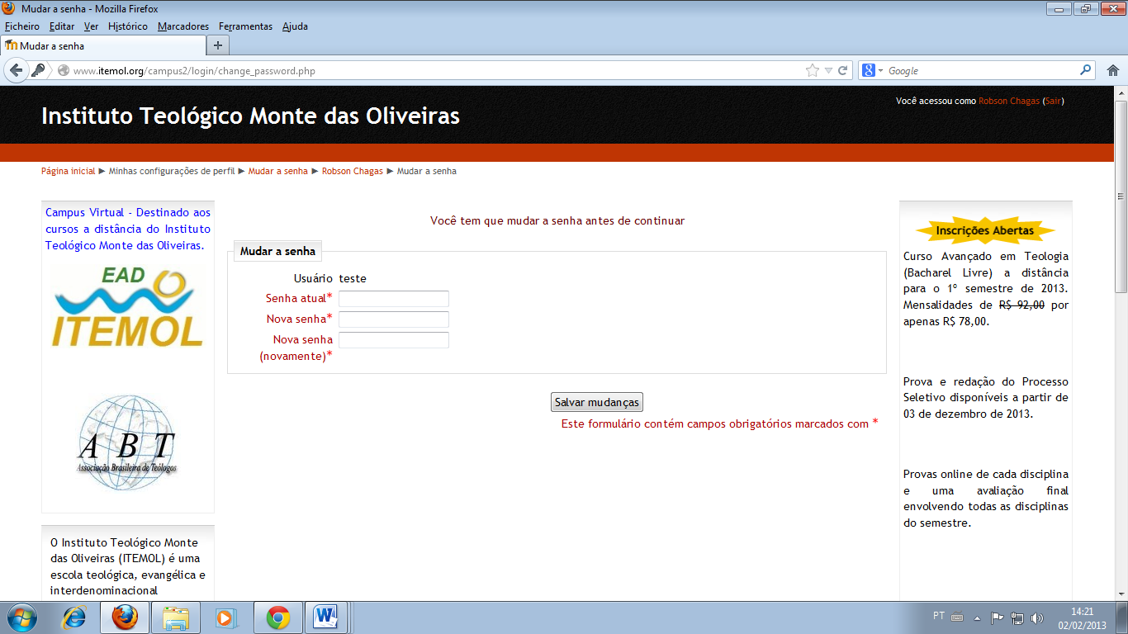Click the Campus Virtual description text
This screenshot has height=634, width=1128.
coord(128,229)
